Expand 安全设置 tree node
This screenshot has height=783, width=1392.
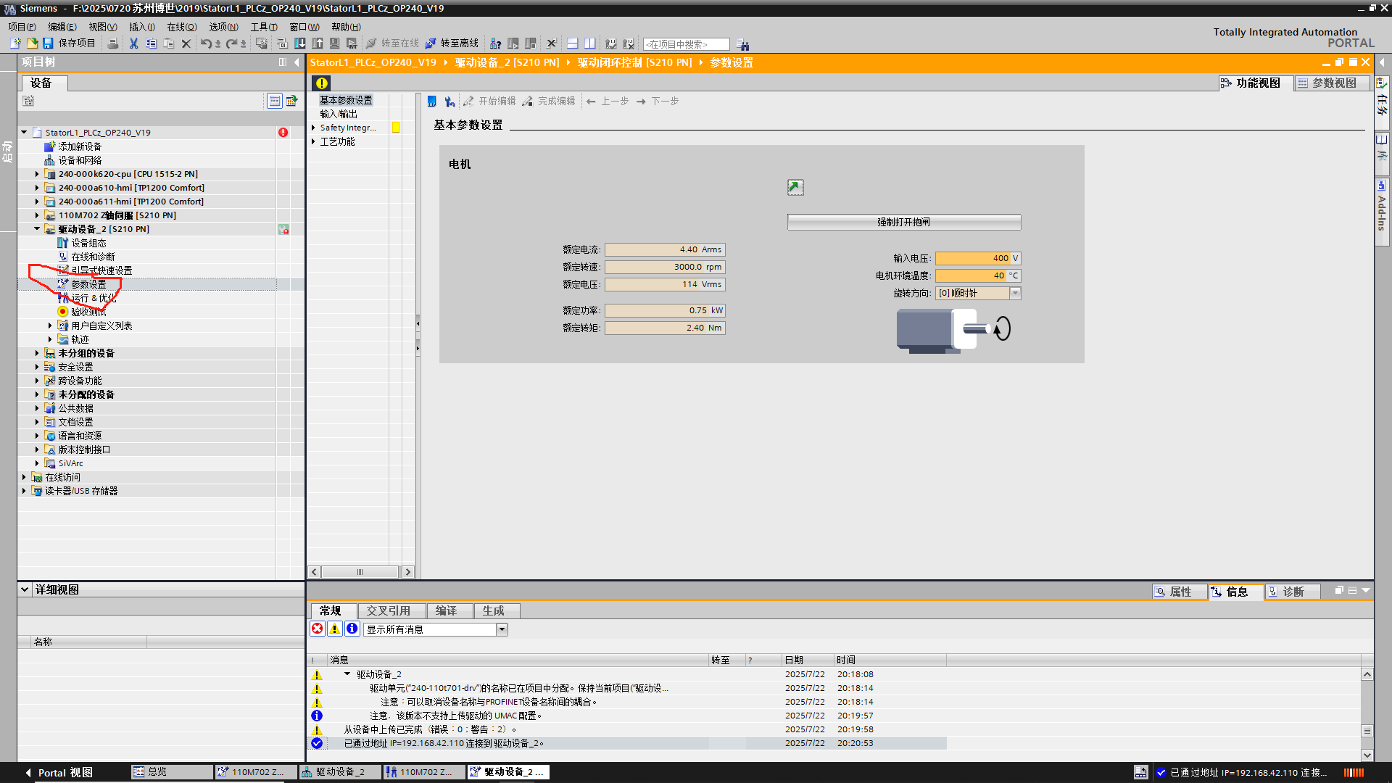point(37,367)
